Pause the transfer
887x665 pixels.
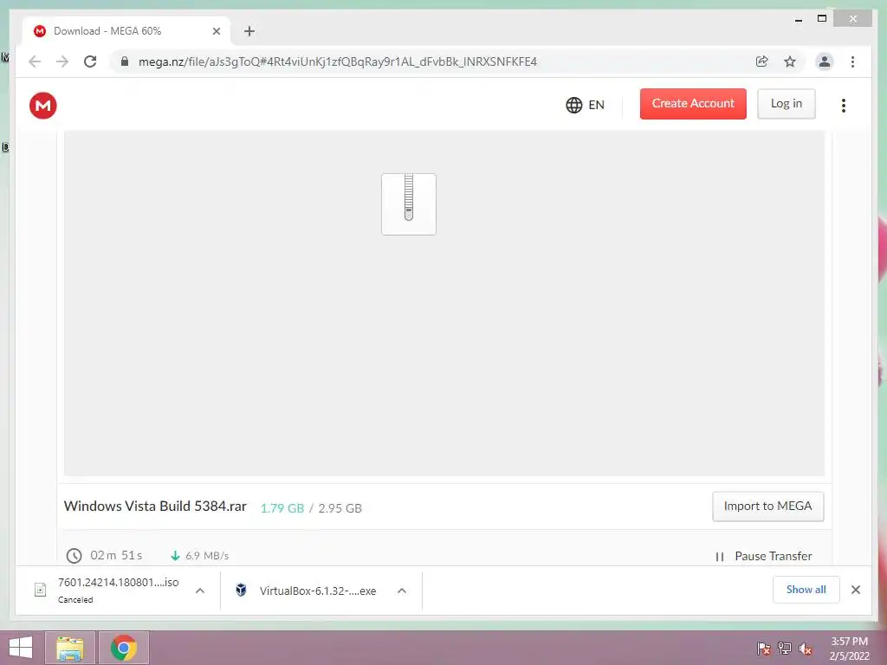coord(764,557)
